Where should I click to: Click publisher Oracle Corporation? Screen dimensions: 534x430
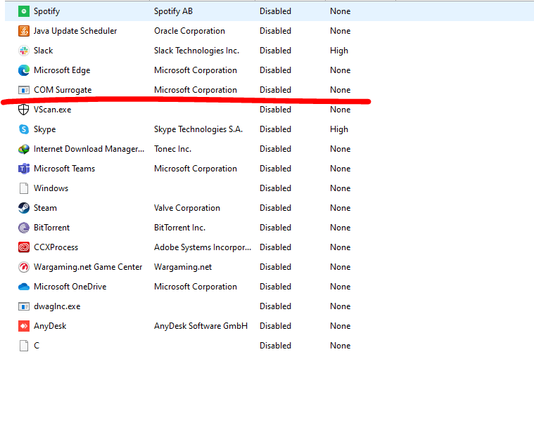point(189,31)
